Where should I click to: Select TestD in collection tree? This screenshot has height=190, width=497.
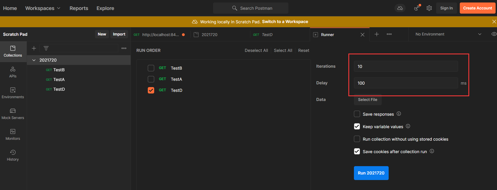pyautogui.click(x=79, y=89)
